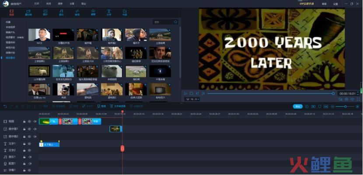Click the media library vertical scrollbar
The image size is (363, 175).
pyautogui.click(x=180, y=53)
